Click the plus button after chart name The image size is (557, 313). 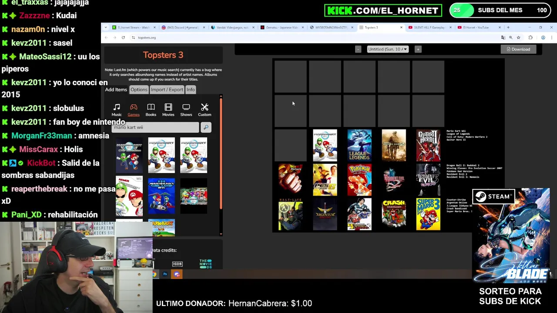pos(418,49)
